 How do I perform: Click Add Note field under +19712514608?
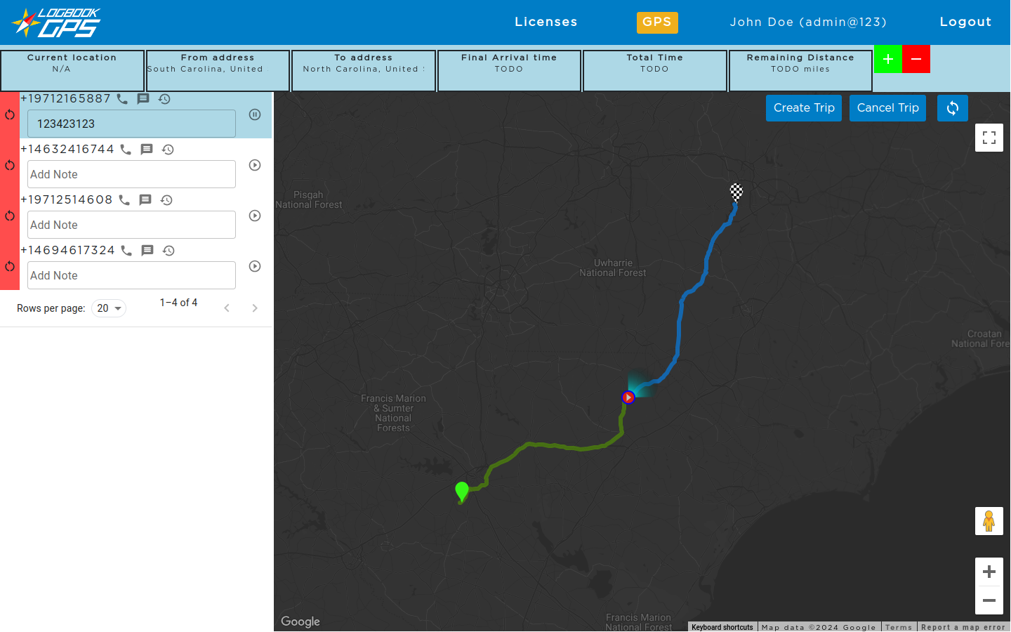pyautogui.click(x=131, y=225)
